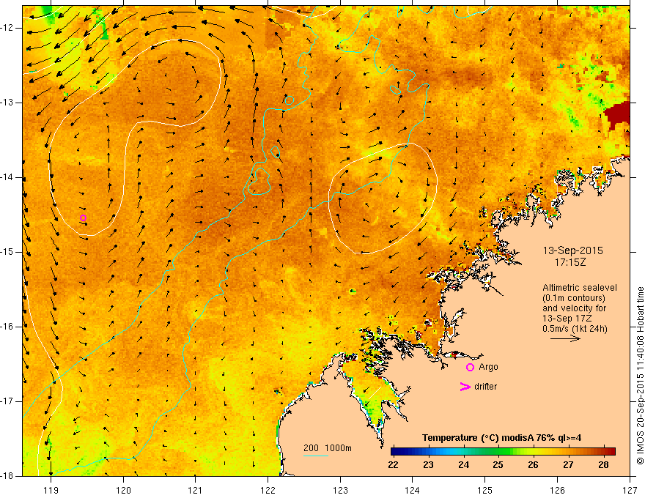Viewport: 645px width, 498px height.
Task: Click the dark red end of colorbar near 28
Action: pos(610,451)
